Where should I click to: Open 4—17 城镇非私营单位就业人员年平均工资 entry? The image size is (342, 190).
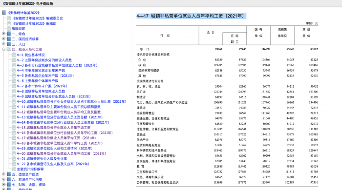pyautogui.click(x=56, y=138)
